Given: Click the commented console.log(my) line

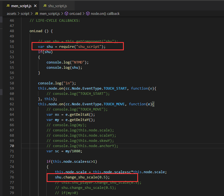Looking at the screenshot, I should point(66,125).
